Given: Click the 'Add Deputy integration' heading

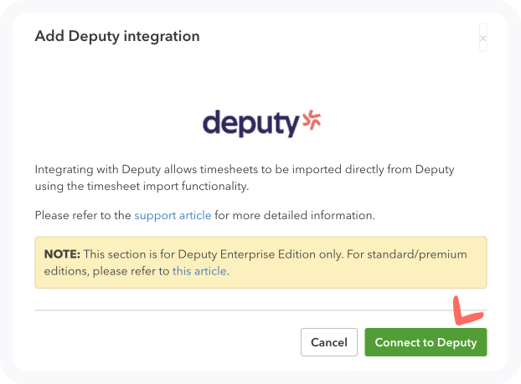Looking at the screenshot, I should (117, 36).
